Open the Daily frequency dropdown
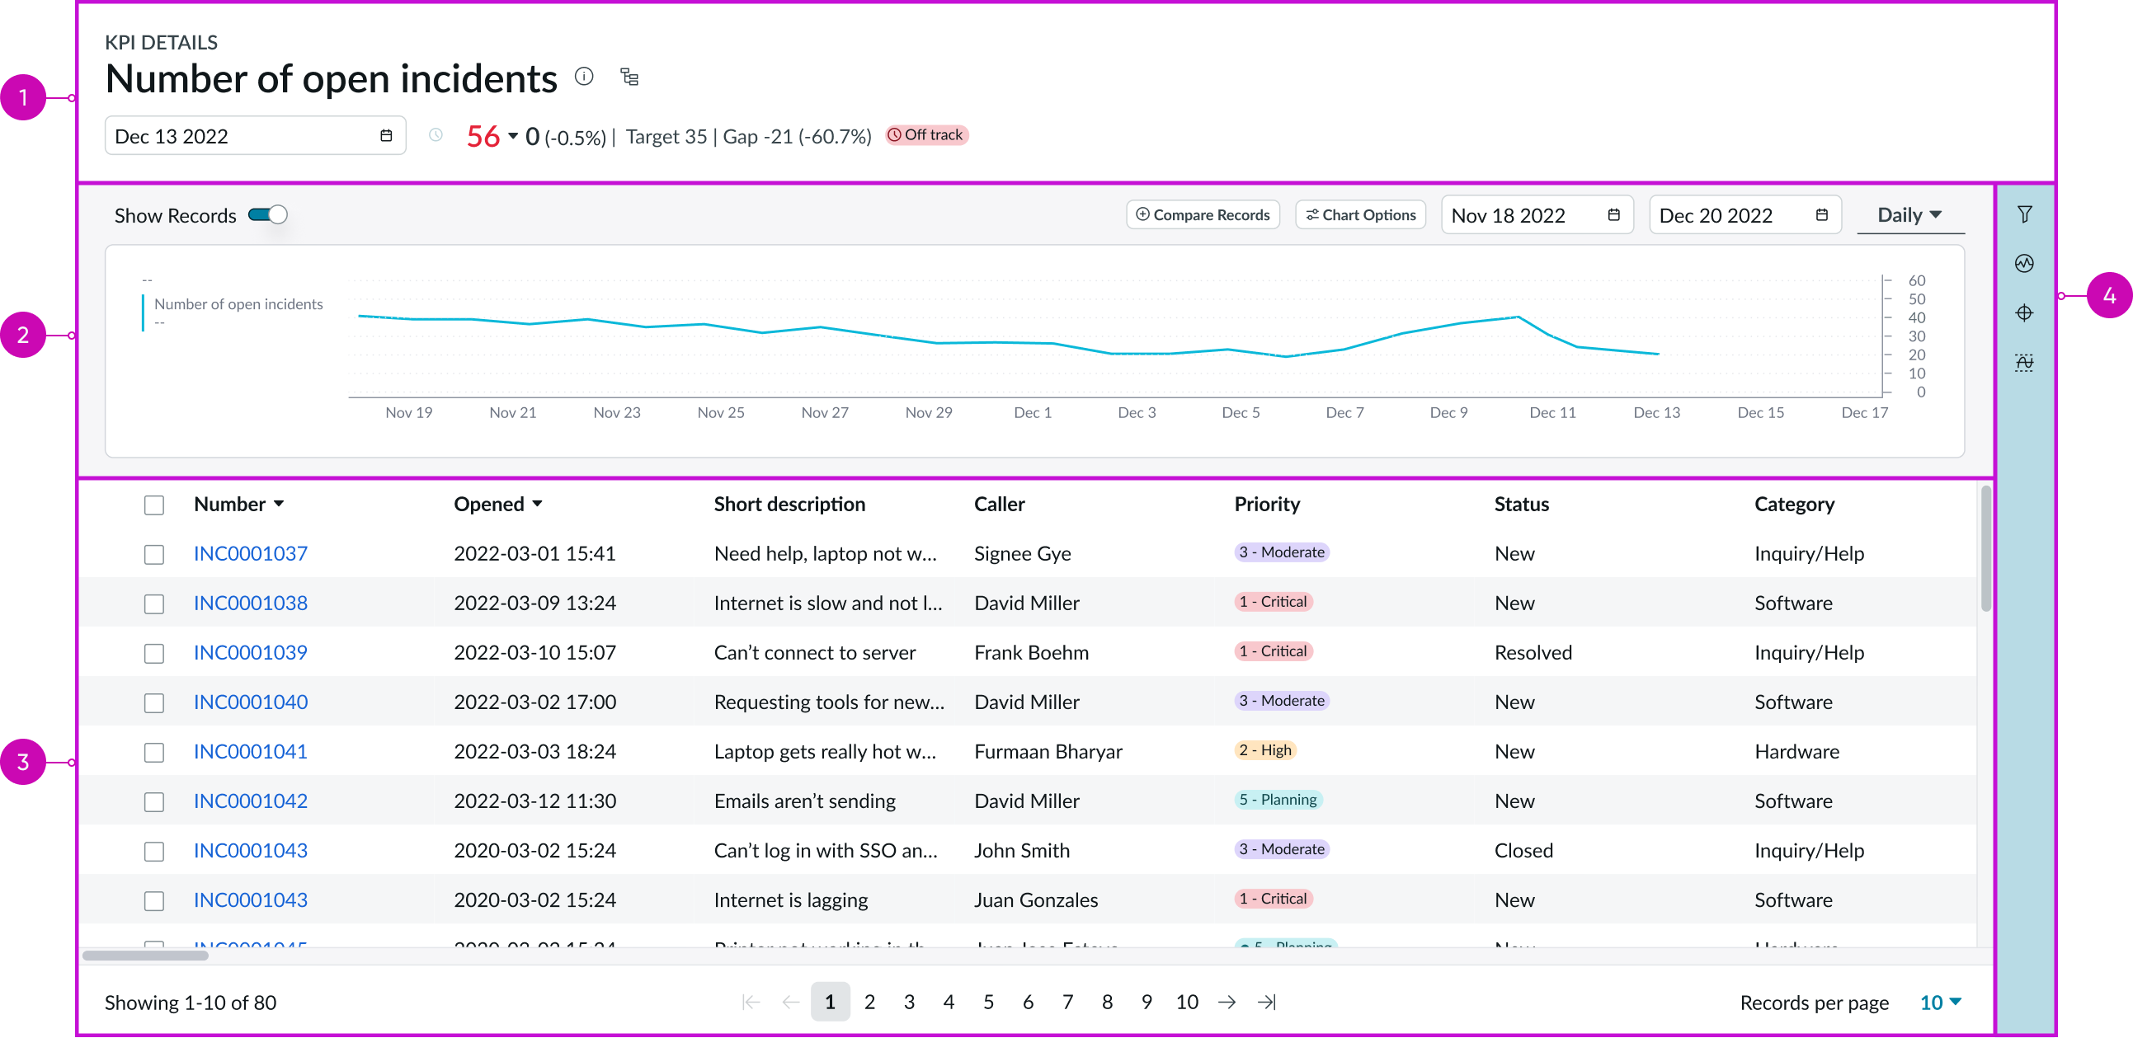 tap(1910, 214)
